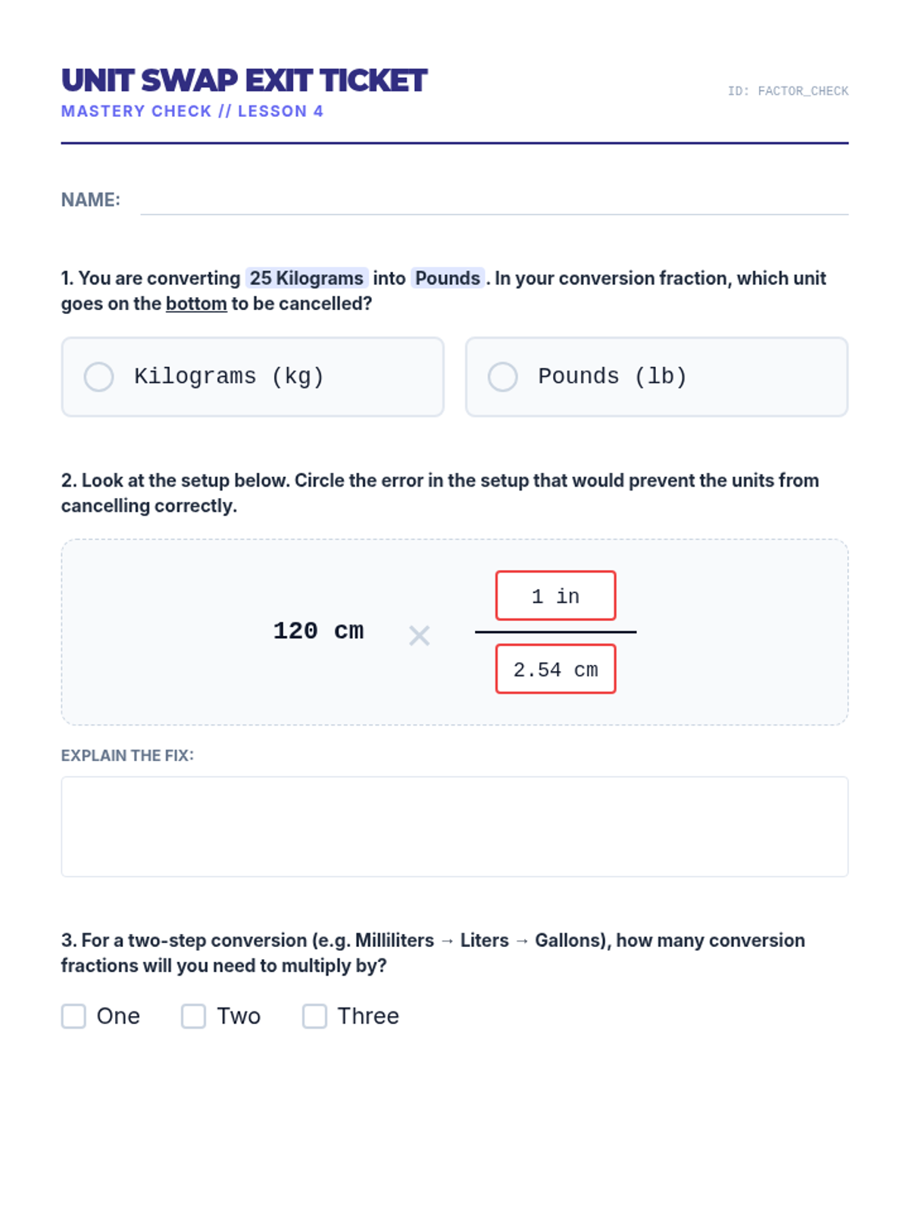Click the red-outlined 2.54 cm denominator box
This screenshot has width=909, height=1213.
click(555, 669)
